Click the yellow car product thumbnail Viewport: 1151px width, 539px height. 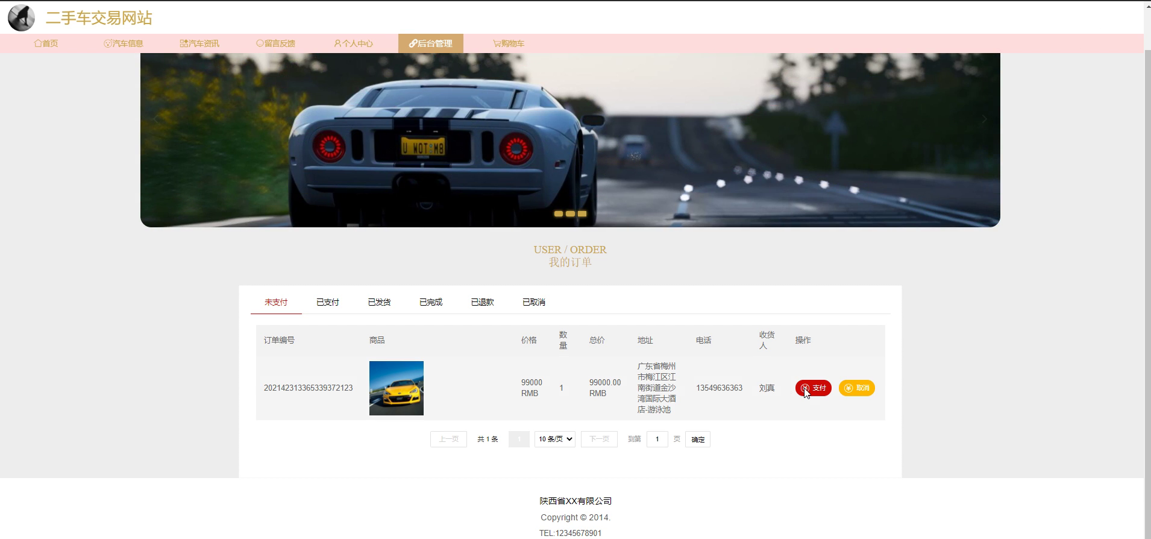point(397,388)
